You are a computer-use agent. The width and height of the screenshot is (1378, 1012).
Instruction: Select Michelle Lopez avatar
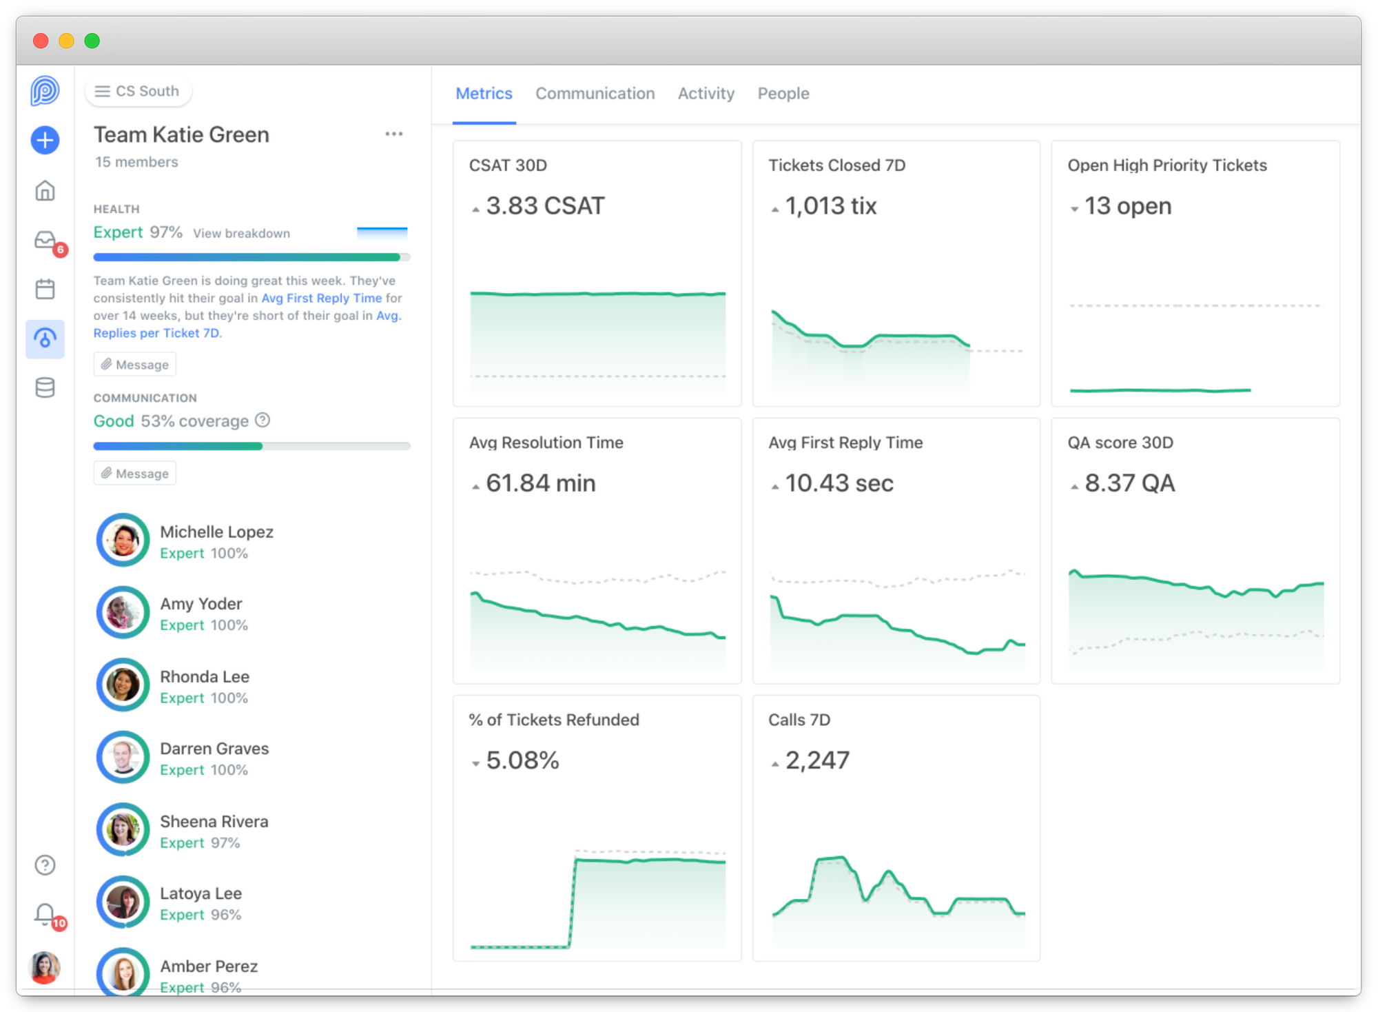[123, 540]
